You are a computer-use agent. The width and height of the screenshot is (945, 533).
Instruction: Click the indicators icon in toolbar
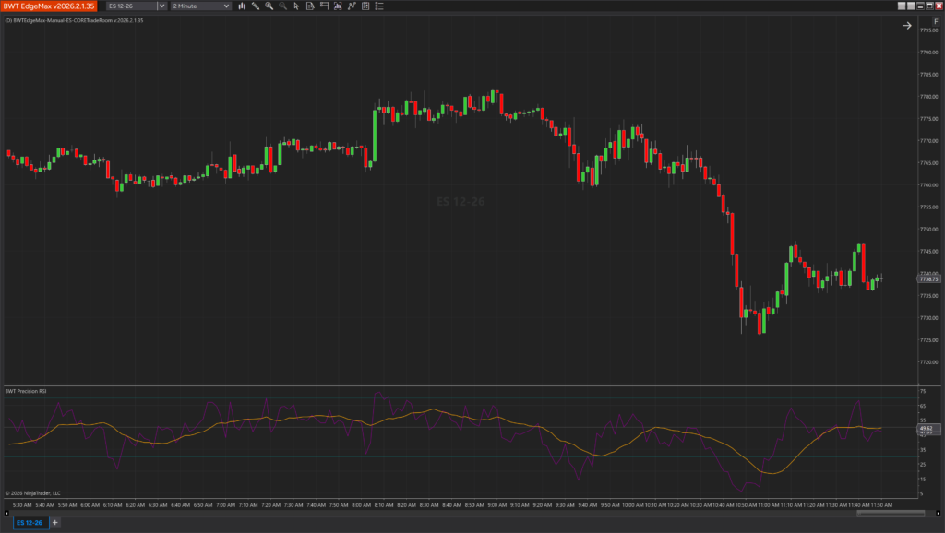(x=338, y=6)
